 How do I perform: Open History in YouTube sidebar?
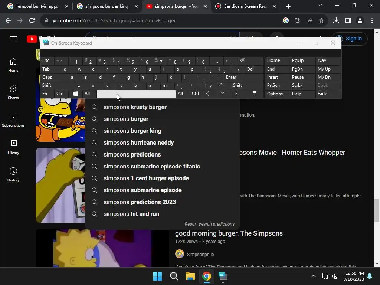[13, 174]
